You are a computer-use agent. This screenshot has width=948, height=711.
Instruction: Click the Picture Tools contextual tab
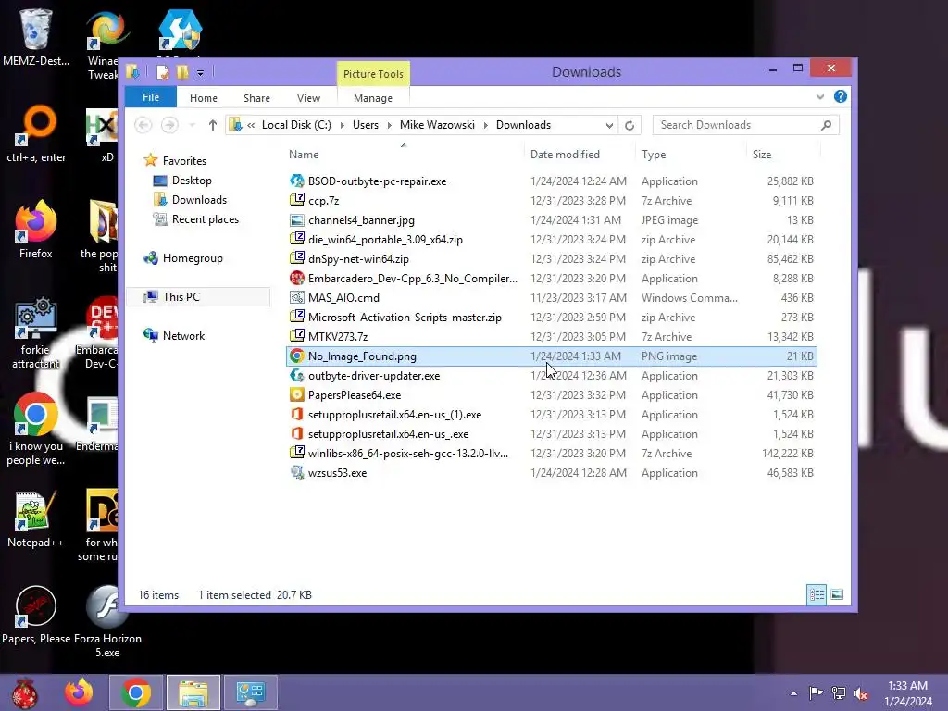point(373,74)
